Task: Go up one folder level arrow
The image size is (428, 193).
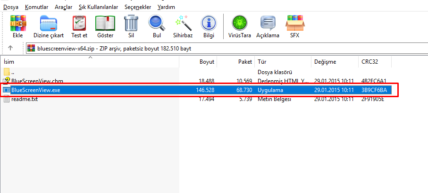Action: click(x=10, y=48)
